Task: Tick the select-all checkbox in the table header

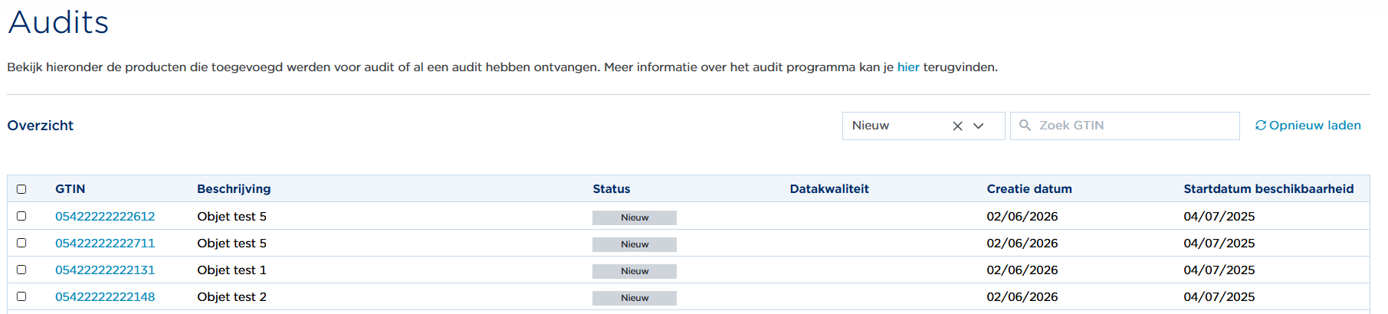Action: [x=21, y=189]
